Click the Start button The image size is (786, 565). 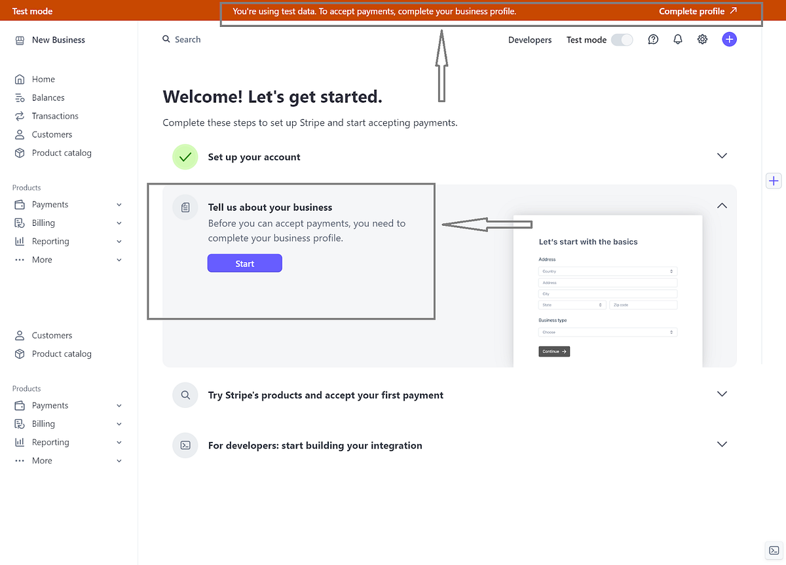(244, 263)
